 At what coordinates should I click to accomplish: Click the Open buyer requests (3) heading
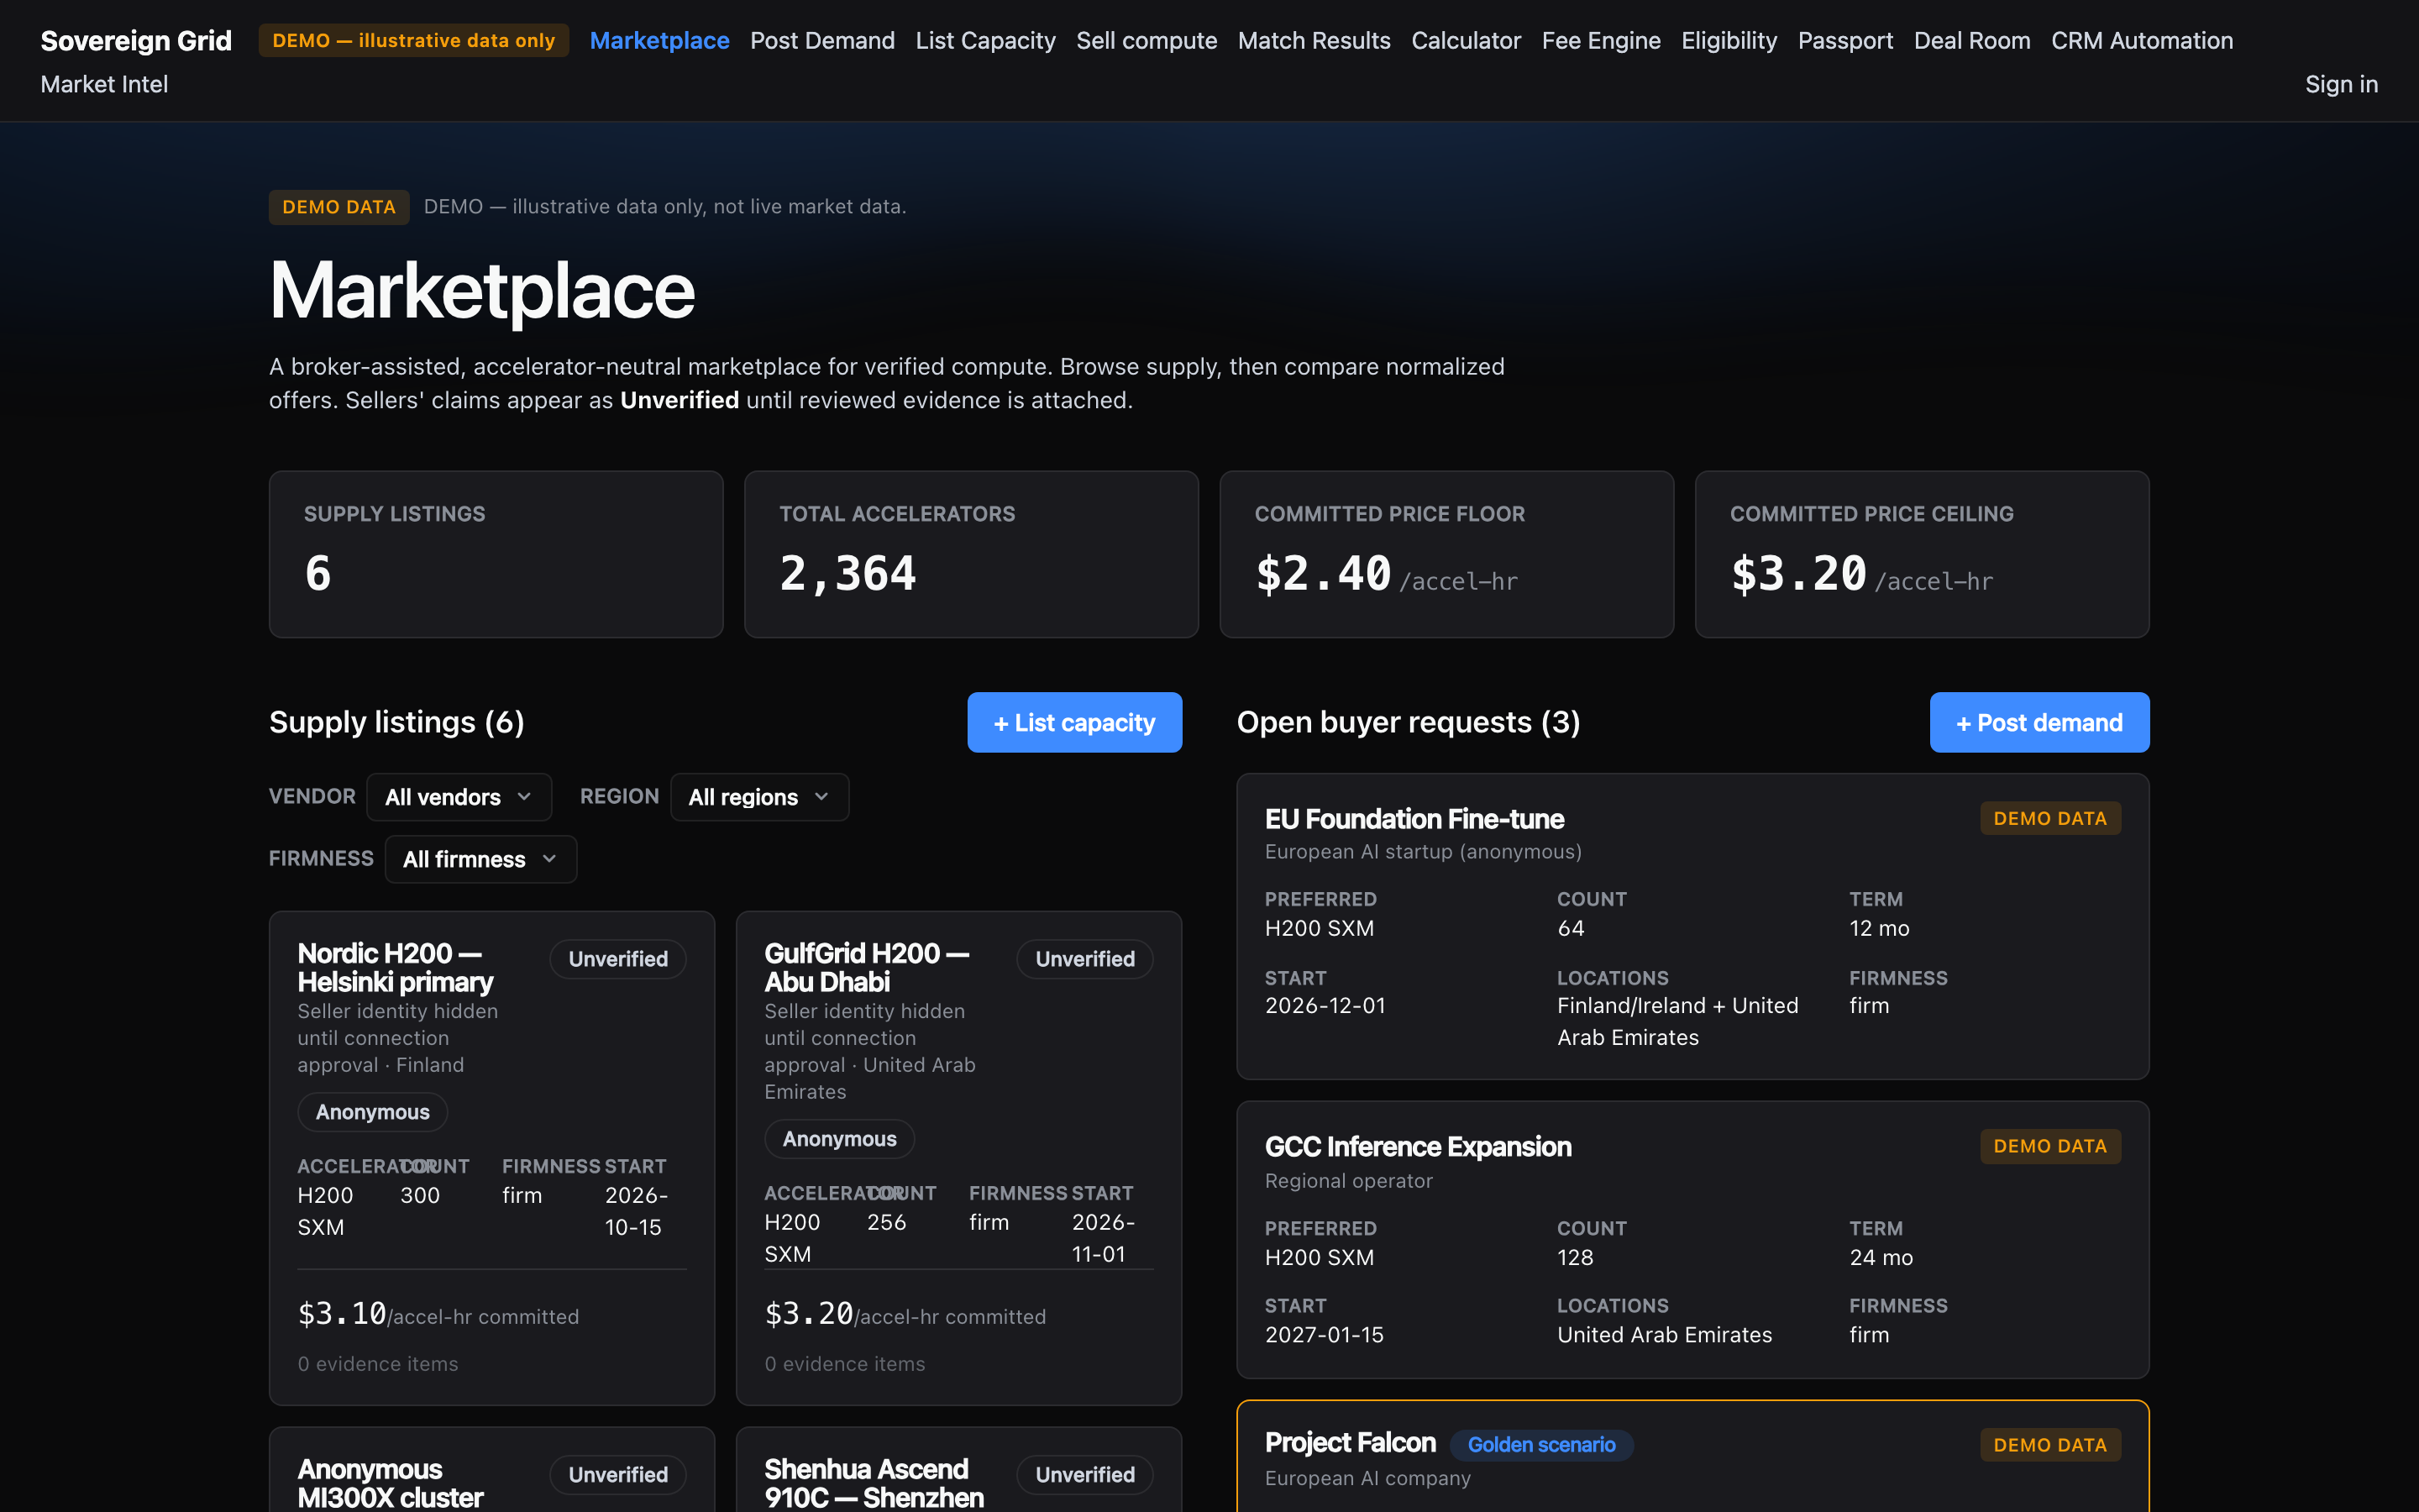tap(1409, 722)
